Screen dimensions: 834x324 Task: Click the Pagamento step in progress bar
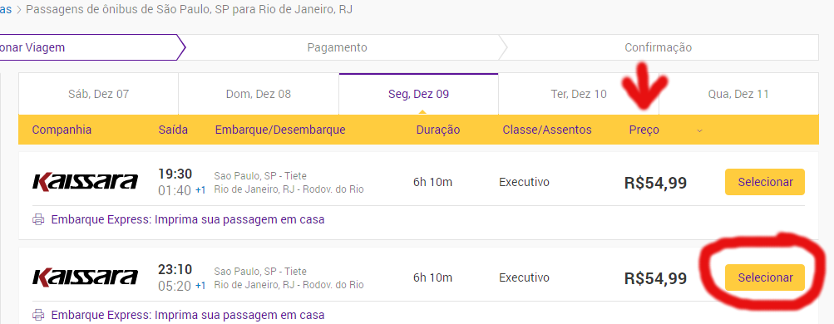pyautogui.click(x=338, y=47)
